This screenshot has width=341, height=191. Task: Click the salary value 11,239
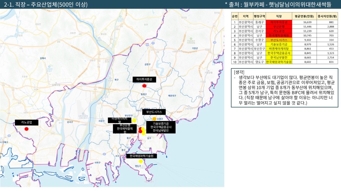pos(308,31)
